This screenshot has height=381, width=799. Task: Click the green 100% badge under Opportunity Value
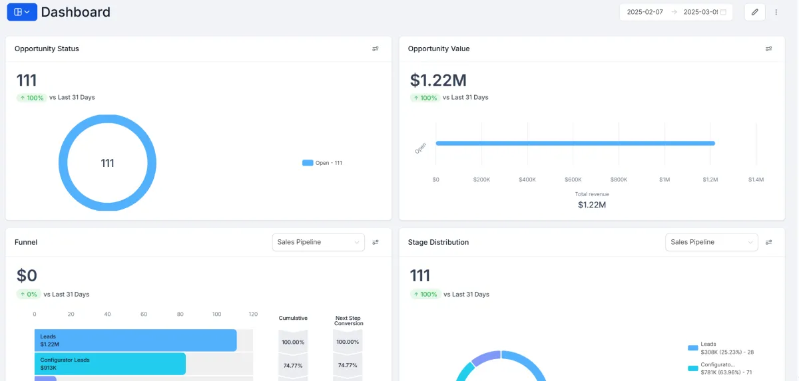point(424,98)
